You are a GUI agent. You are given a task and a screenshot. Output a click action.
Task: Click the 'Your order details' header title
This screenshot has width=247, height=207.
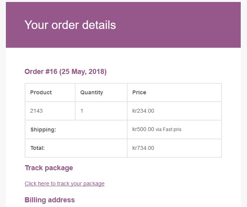pyautogui.click(x=70, y=25)
